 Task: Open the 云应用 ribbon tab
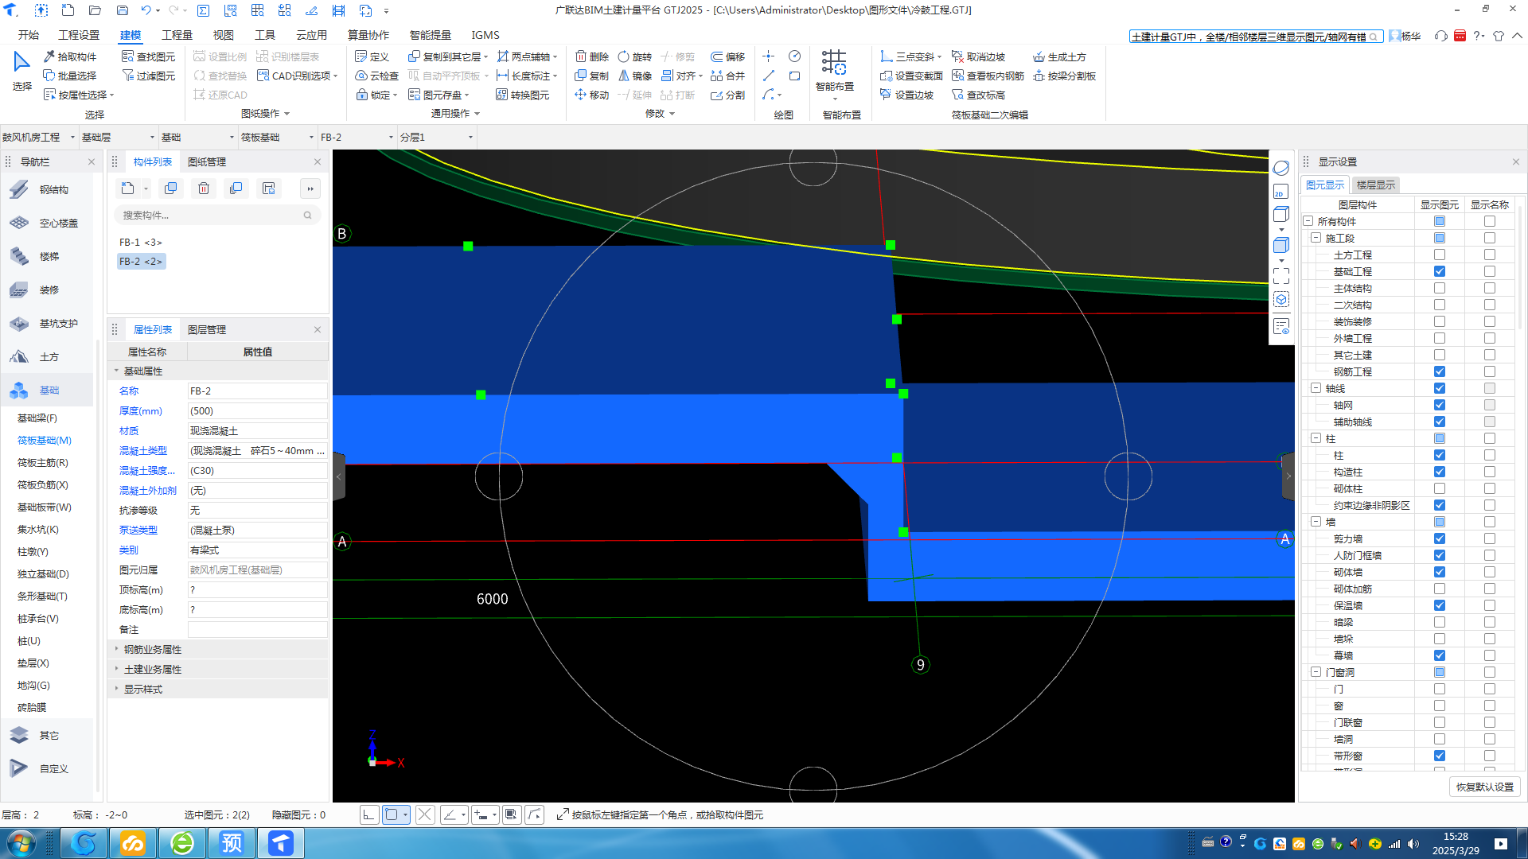(x=311, y=35)
